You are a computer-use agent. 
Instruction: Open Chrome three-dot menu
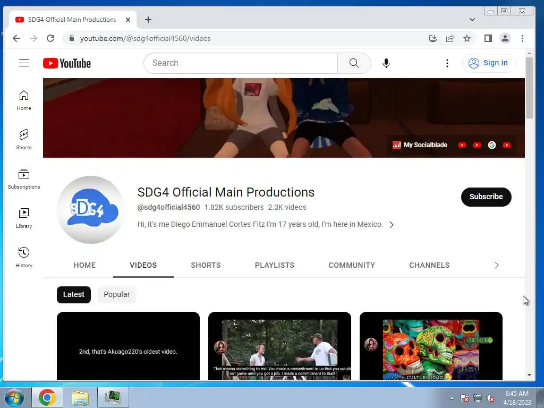coord(523,38)
